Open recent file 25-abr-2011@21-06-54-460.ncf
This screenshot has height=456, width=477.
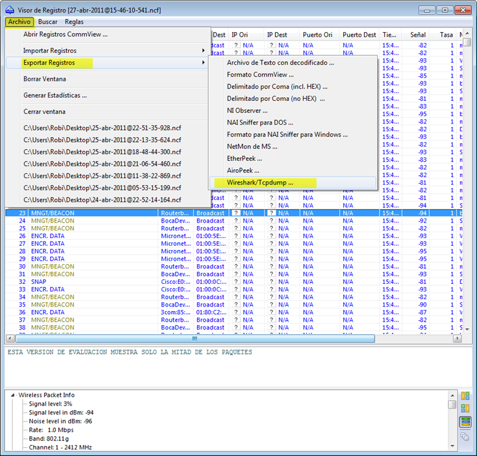(102, 164)
